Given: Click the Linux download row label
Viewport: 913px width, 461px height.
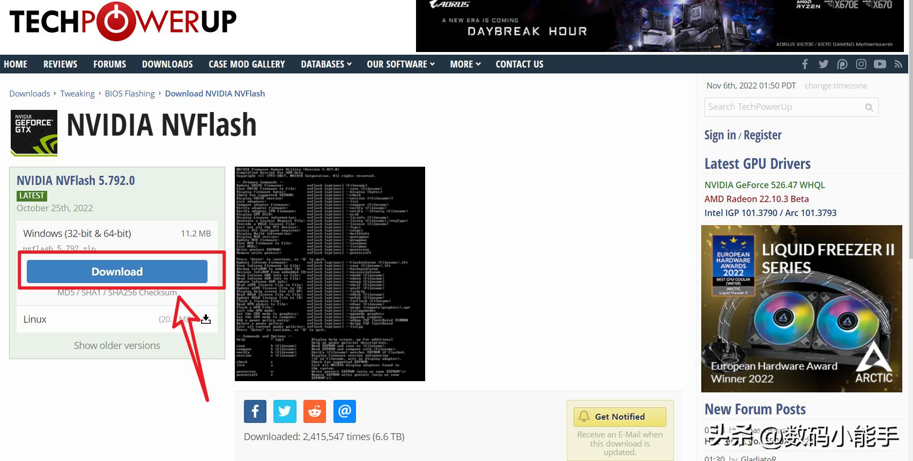Looking at the screenshot, I should tap(35, 319).
